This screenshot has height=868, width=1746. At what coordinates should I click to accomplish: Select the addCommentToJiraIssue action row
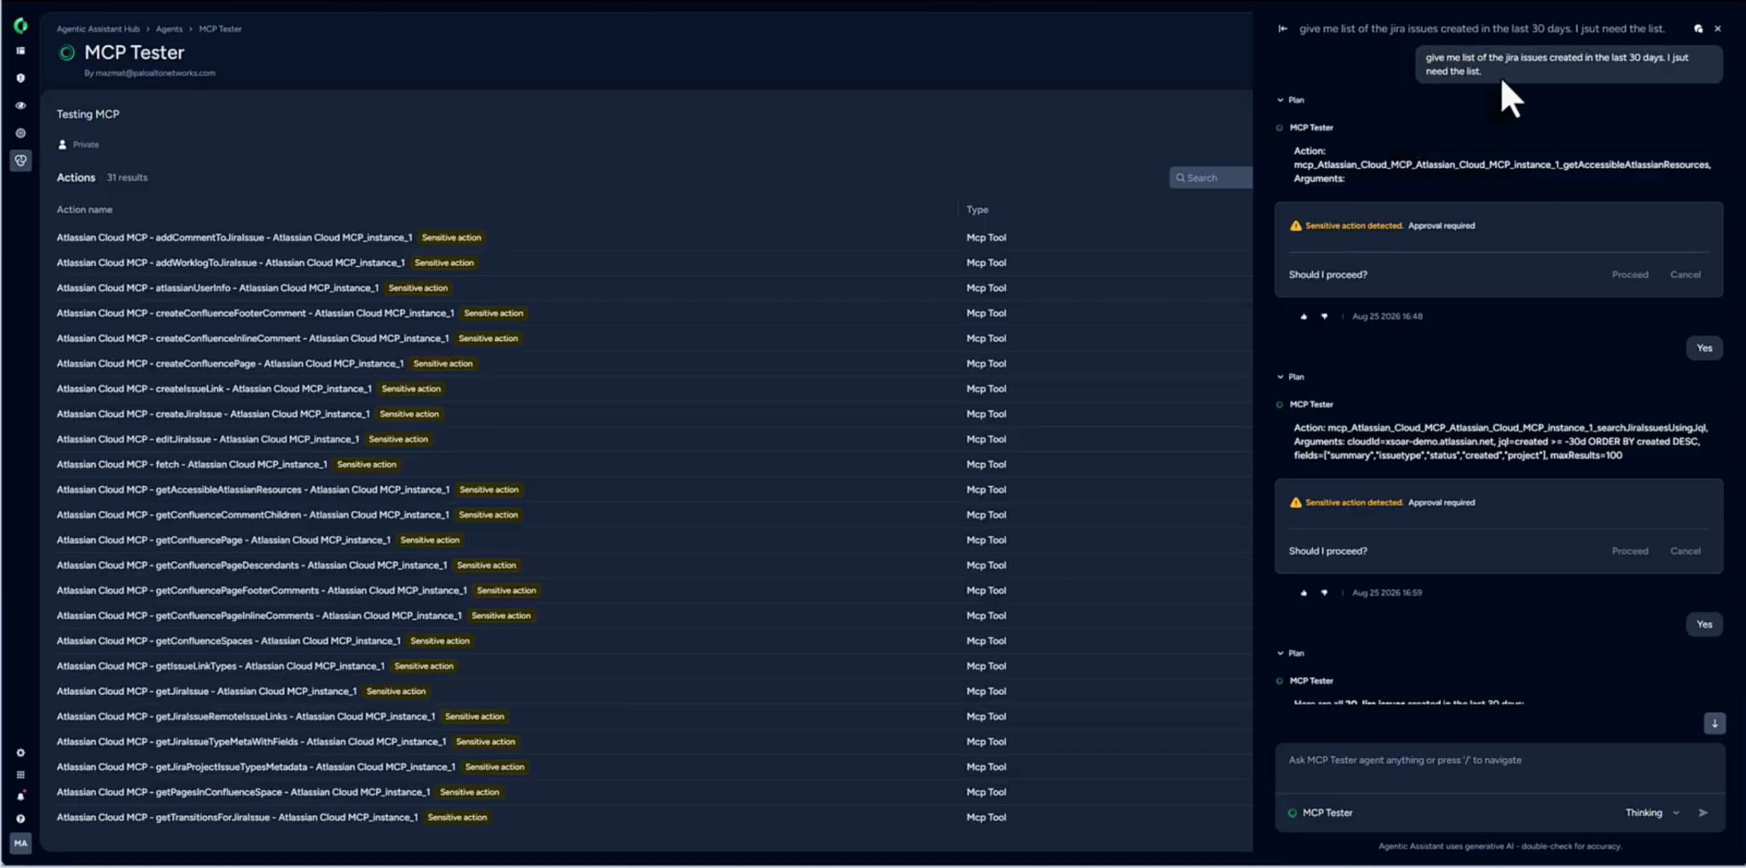click(653, 238)
